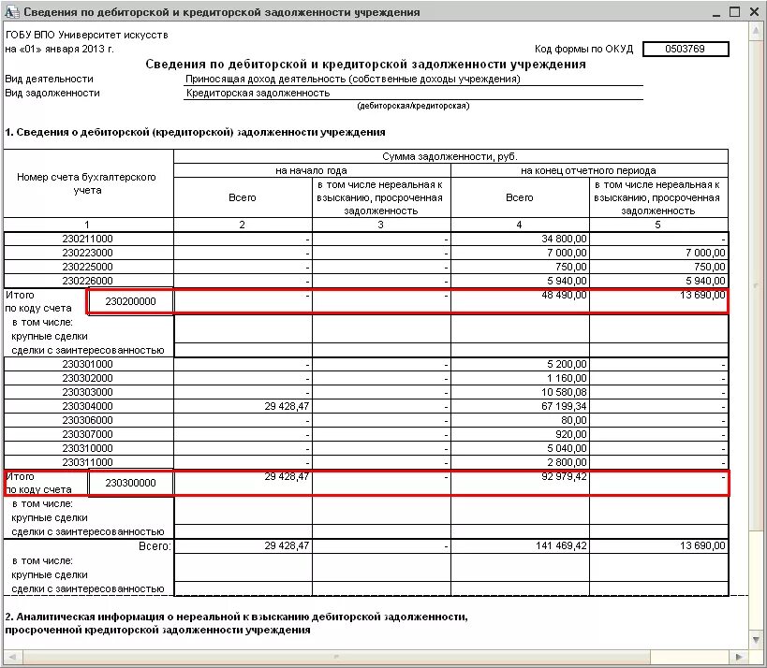Maximize the report window
767x668 pixels.
(x=735, y=12)
